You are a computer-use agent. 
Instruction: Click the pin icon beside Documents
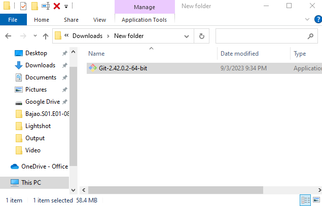65,77
